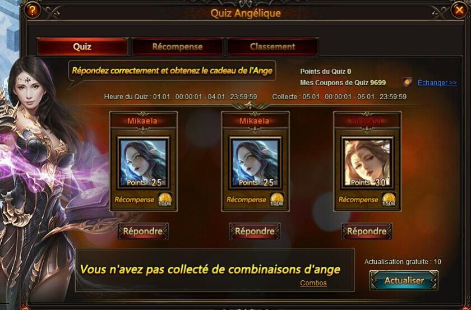Click the 100k gold reward coin on middle card
471x310 pixels.
276,200
